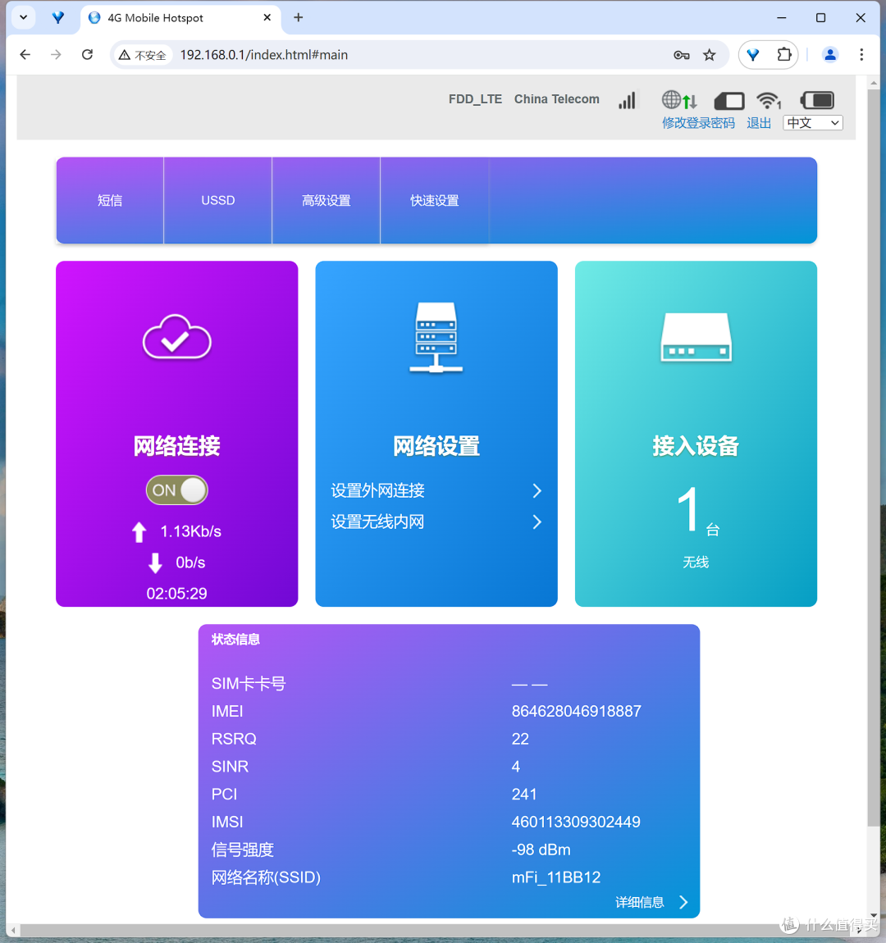886x943 pixels.
Task: Click the blue Y extension icon in toolbar
Action: [753, 55]
